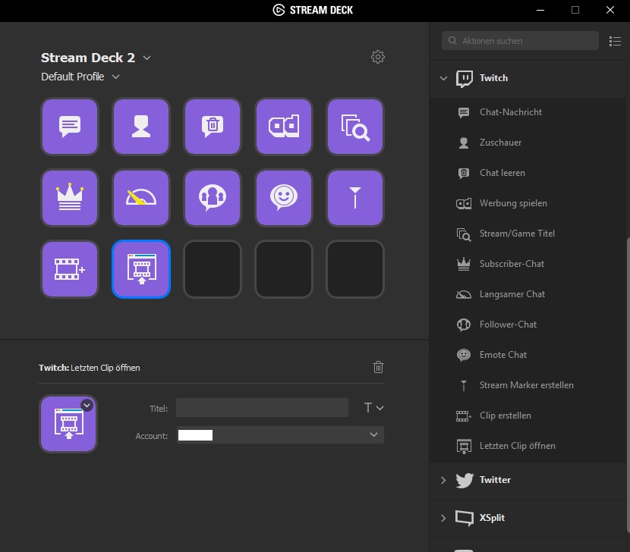Click the Letzten Clip öffnen action in list

tap(528, 446)
